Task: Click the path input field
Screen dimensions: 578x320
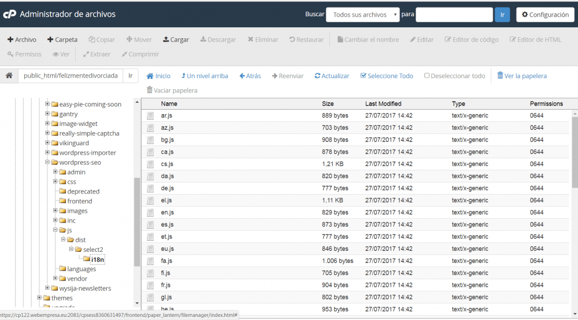Action: (x=70, y=76)
